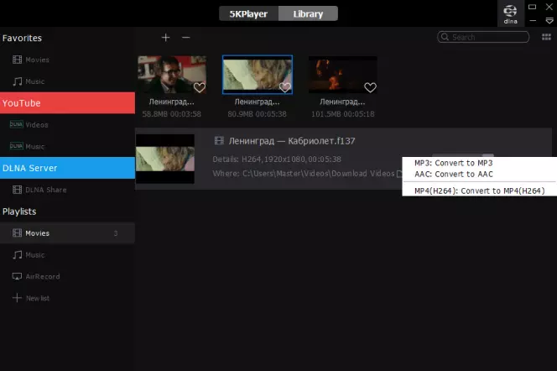Image resolution: width=557 pixels, height=371 pixels.
Task: Click the AirRecord screen icon
Action: tap(17, 276)
